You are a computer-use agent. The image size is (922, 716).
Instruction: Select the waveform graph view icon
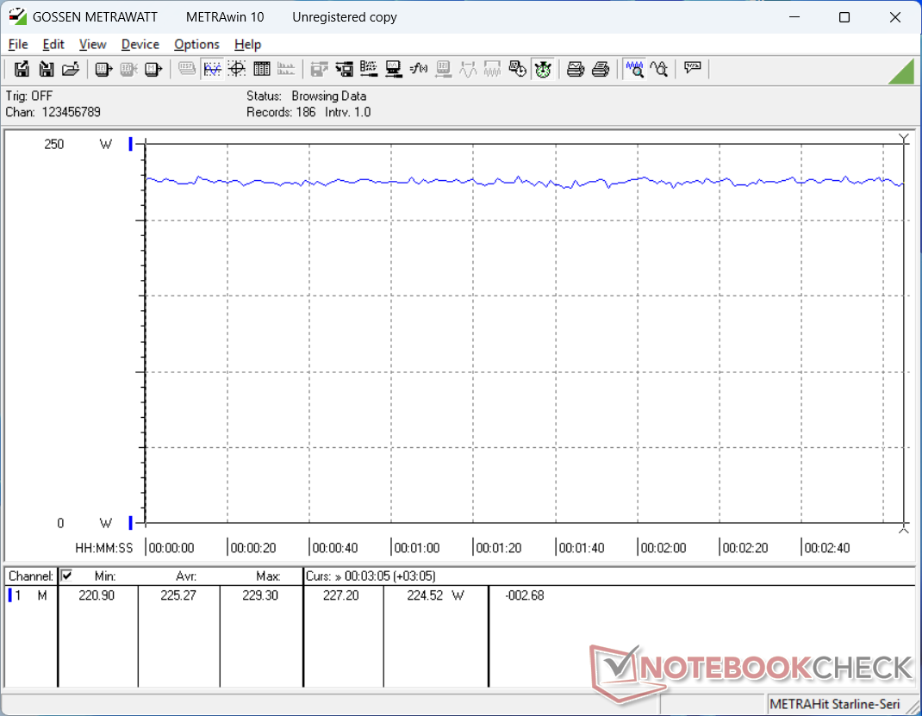(x=212, y=69)
